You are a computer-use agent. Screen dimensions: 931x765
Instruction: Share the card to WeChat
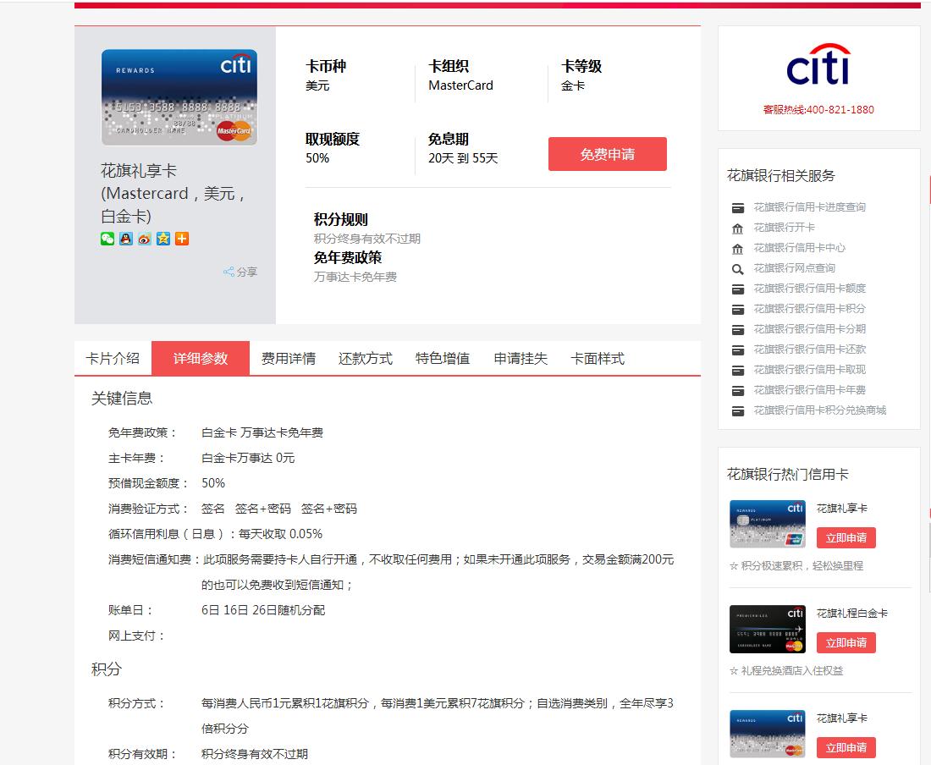(107, 239)
